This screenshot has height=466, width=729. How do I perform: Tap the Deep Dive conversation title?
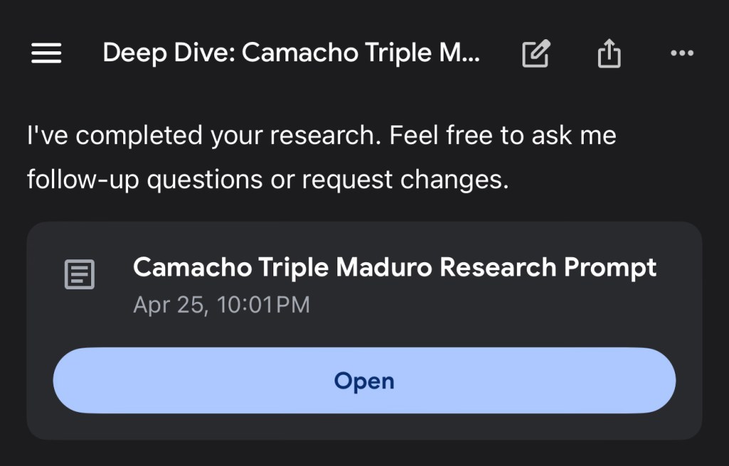291,53
